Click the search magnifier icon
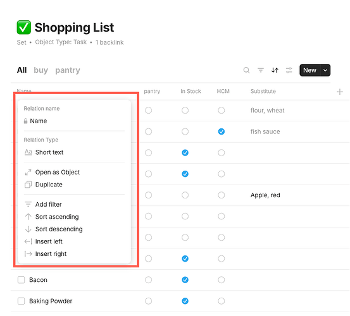The height and width of the screenshot is (316, 350). 246,70
